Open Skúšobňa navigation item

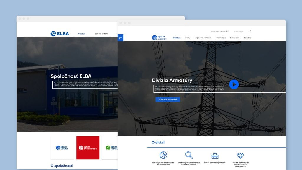pos(247,38)
